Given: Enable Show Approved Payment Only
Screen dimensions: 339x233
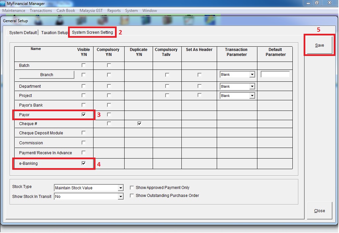Looking at the screenshot, I should [x=132, y=188].
